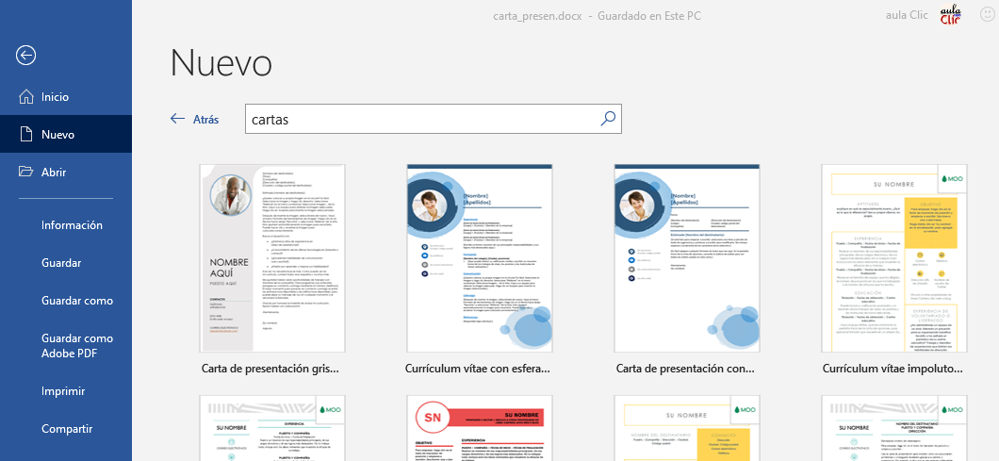
Task: Open the red SN résumé template
Action: [478, 428]
